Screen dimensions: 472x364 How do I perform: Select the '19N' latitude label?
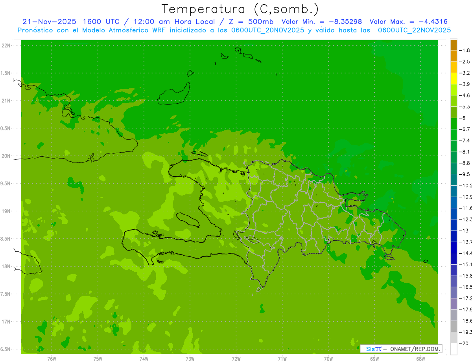(x=6, y=211)
